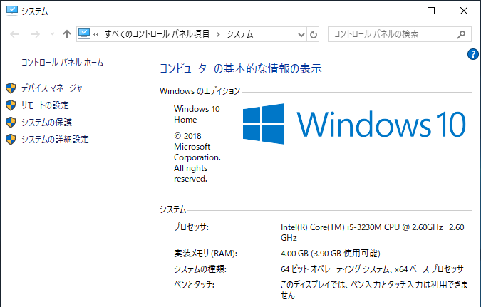
Task: Open the address bar history dropdown
Action: click(x=301, y=34)
